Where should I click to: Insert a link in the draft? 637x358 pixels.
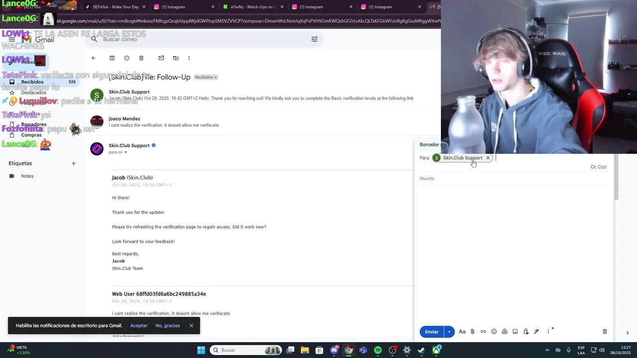(x=483, y=332)
